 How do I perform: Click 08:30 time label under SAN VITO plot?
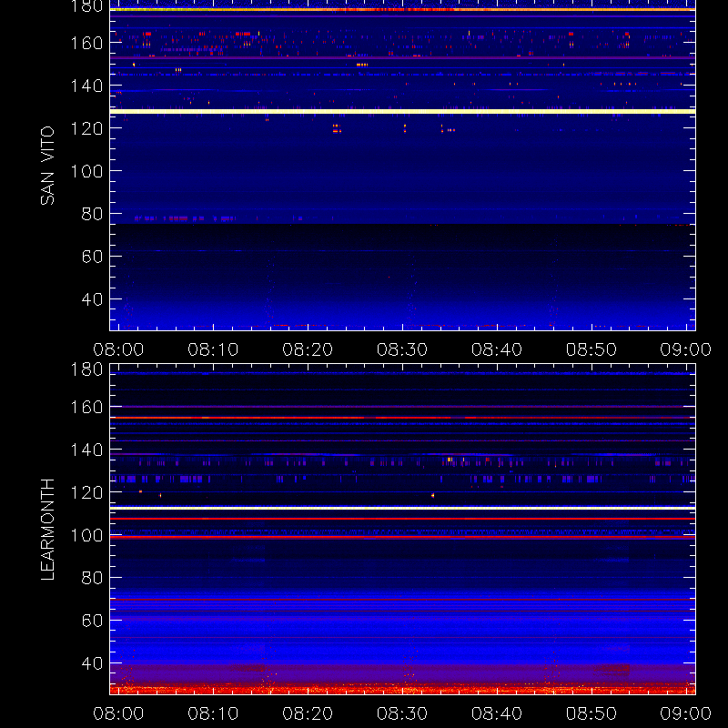coord(402,349)
